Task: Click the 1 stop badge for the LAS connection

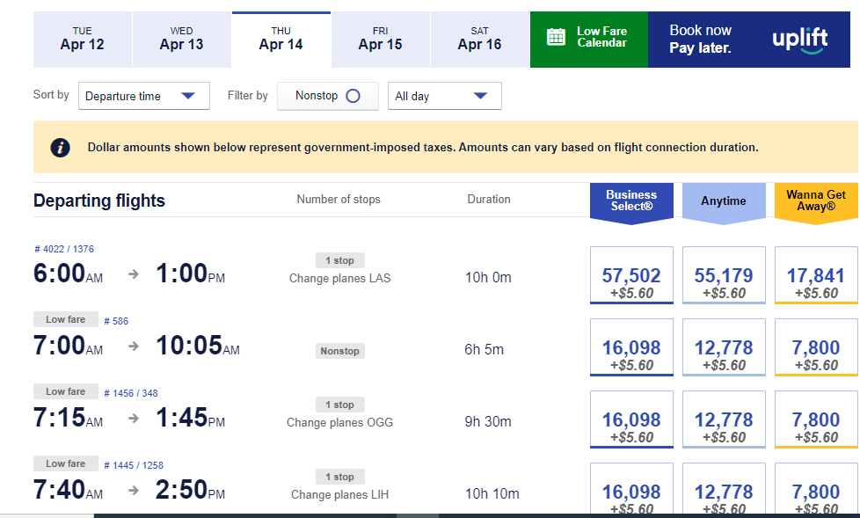Action: coord(339,260)
